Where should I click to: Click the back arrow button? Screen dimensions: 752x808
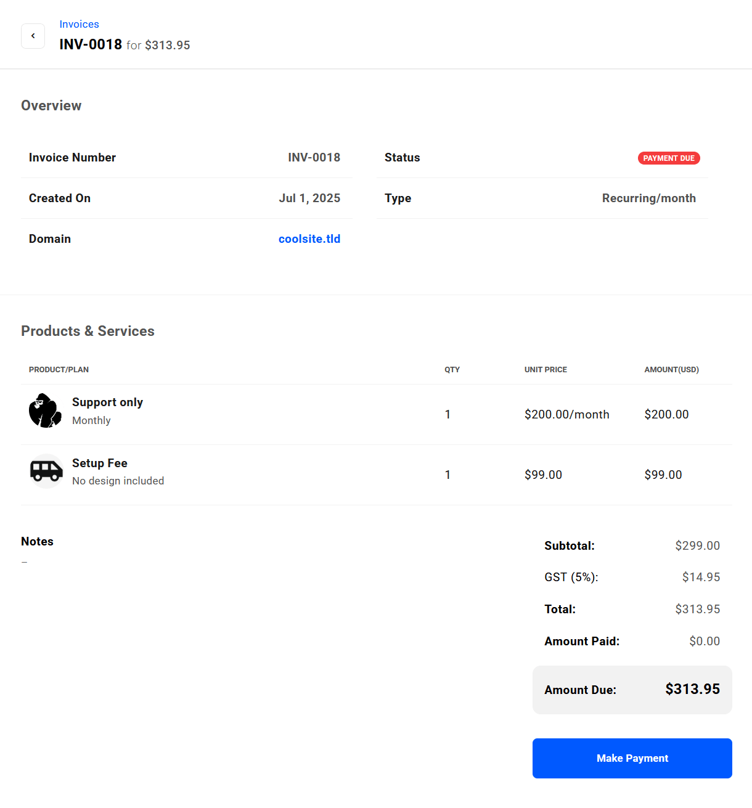tap(33, 36)
